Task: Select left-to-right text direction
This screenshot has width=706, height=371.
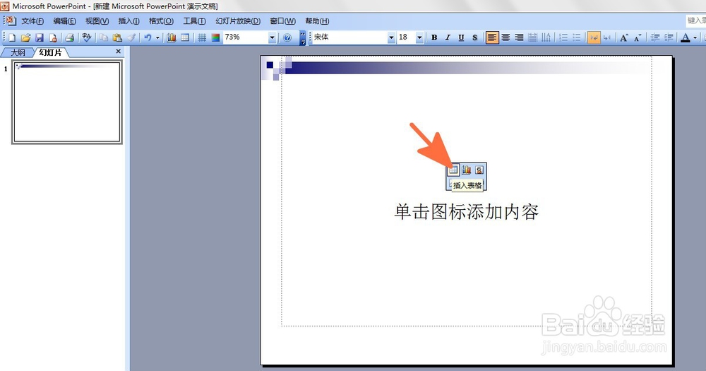Action: (x=594, y=37)
